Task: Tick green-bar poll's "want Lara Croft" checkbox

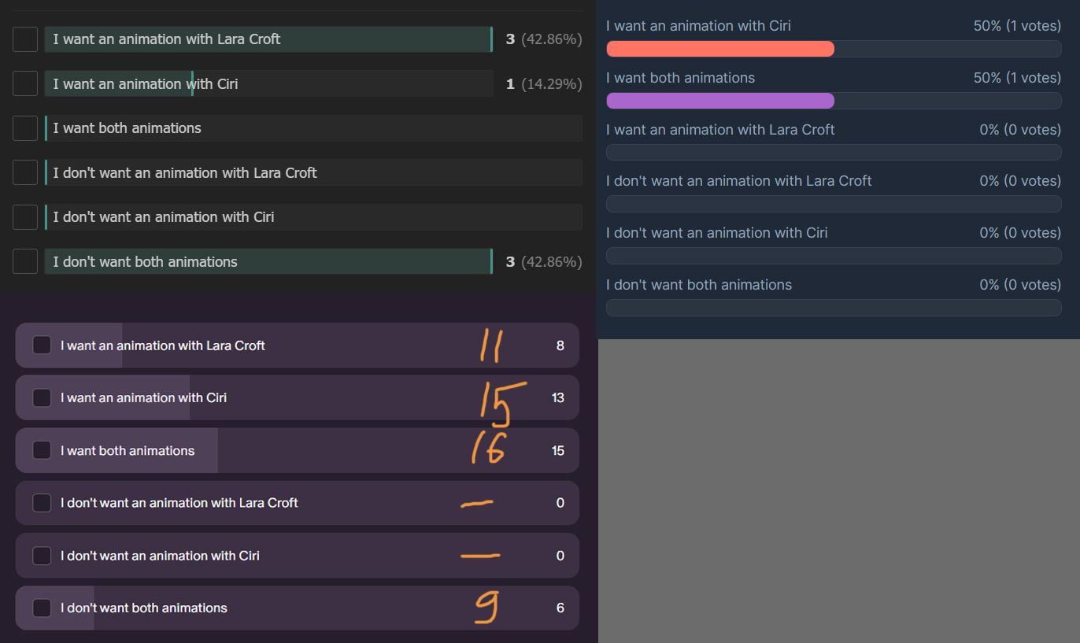Action: [25, 39]
